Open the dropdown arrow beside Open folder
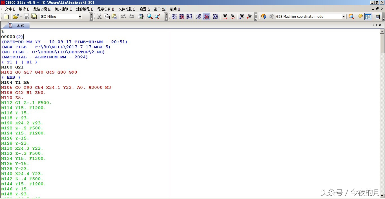The height and width of the screenshot is (199, 385). [x=21, y=17]
